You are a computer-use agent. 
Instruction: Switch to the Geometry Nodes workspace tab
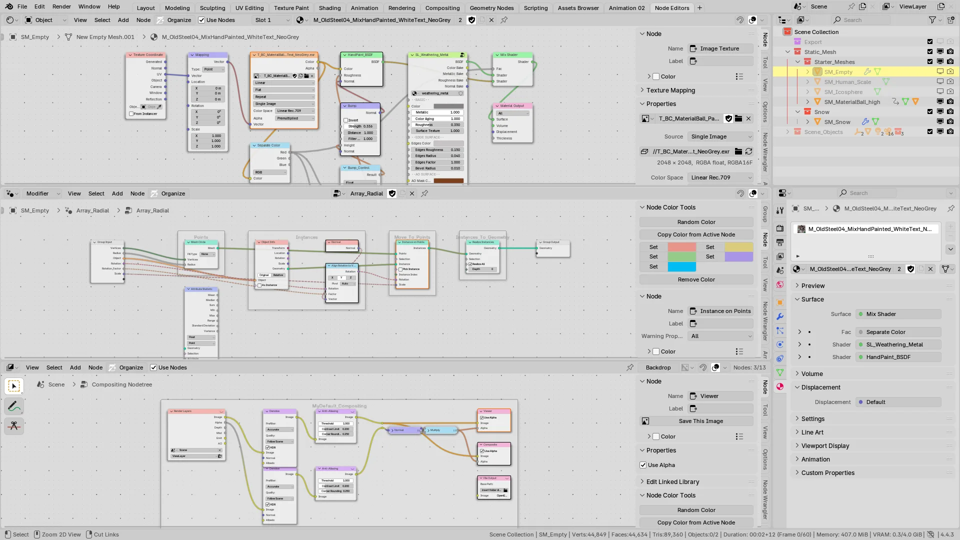[491, 8]
